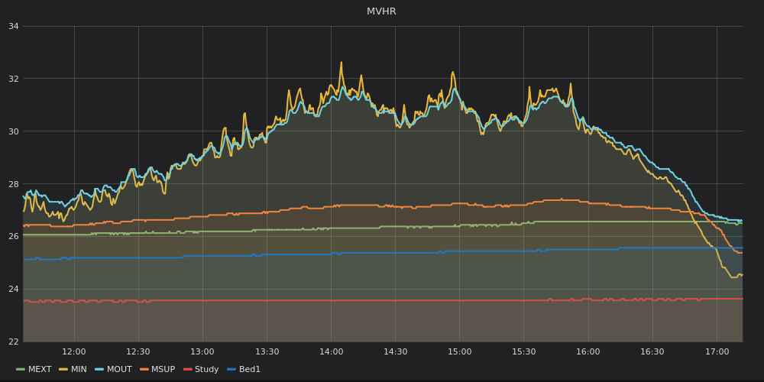This screenshot has height=382, width=764.
Task: Isolate the MOUT series via legend label
Action: pos(119,370)
